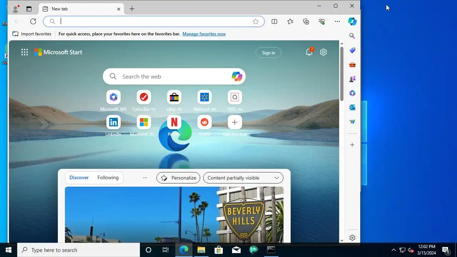Open the terminal window on taskbar
The width and height of the screenshot is (457, 257).
pyautogui.click(x=271, y=250)
